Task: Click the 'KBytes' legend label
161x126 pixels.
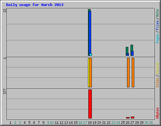Action: (x=158, y=113)
